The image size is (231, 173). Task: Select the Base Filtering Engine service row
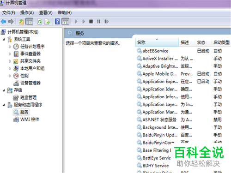[x=154, y=150]
